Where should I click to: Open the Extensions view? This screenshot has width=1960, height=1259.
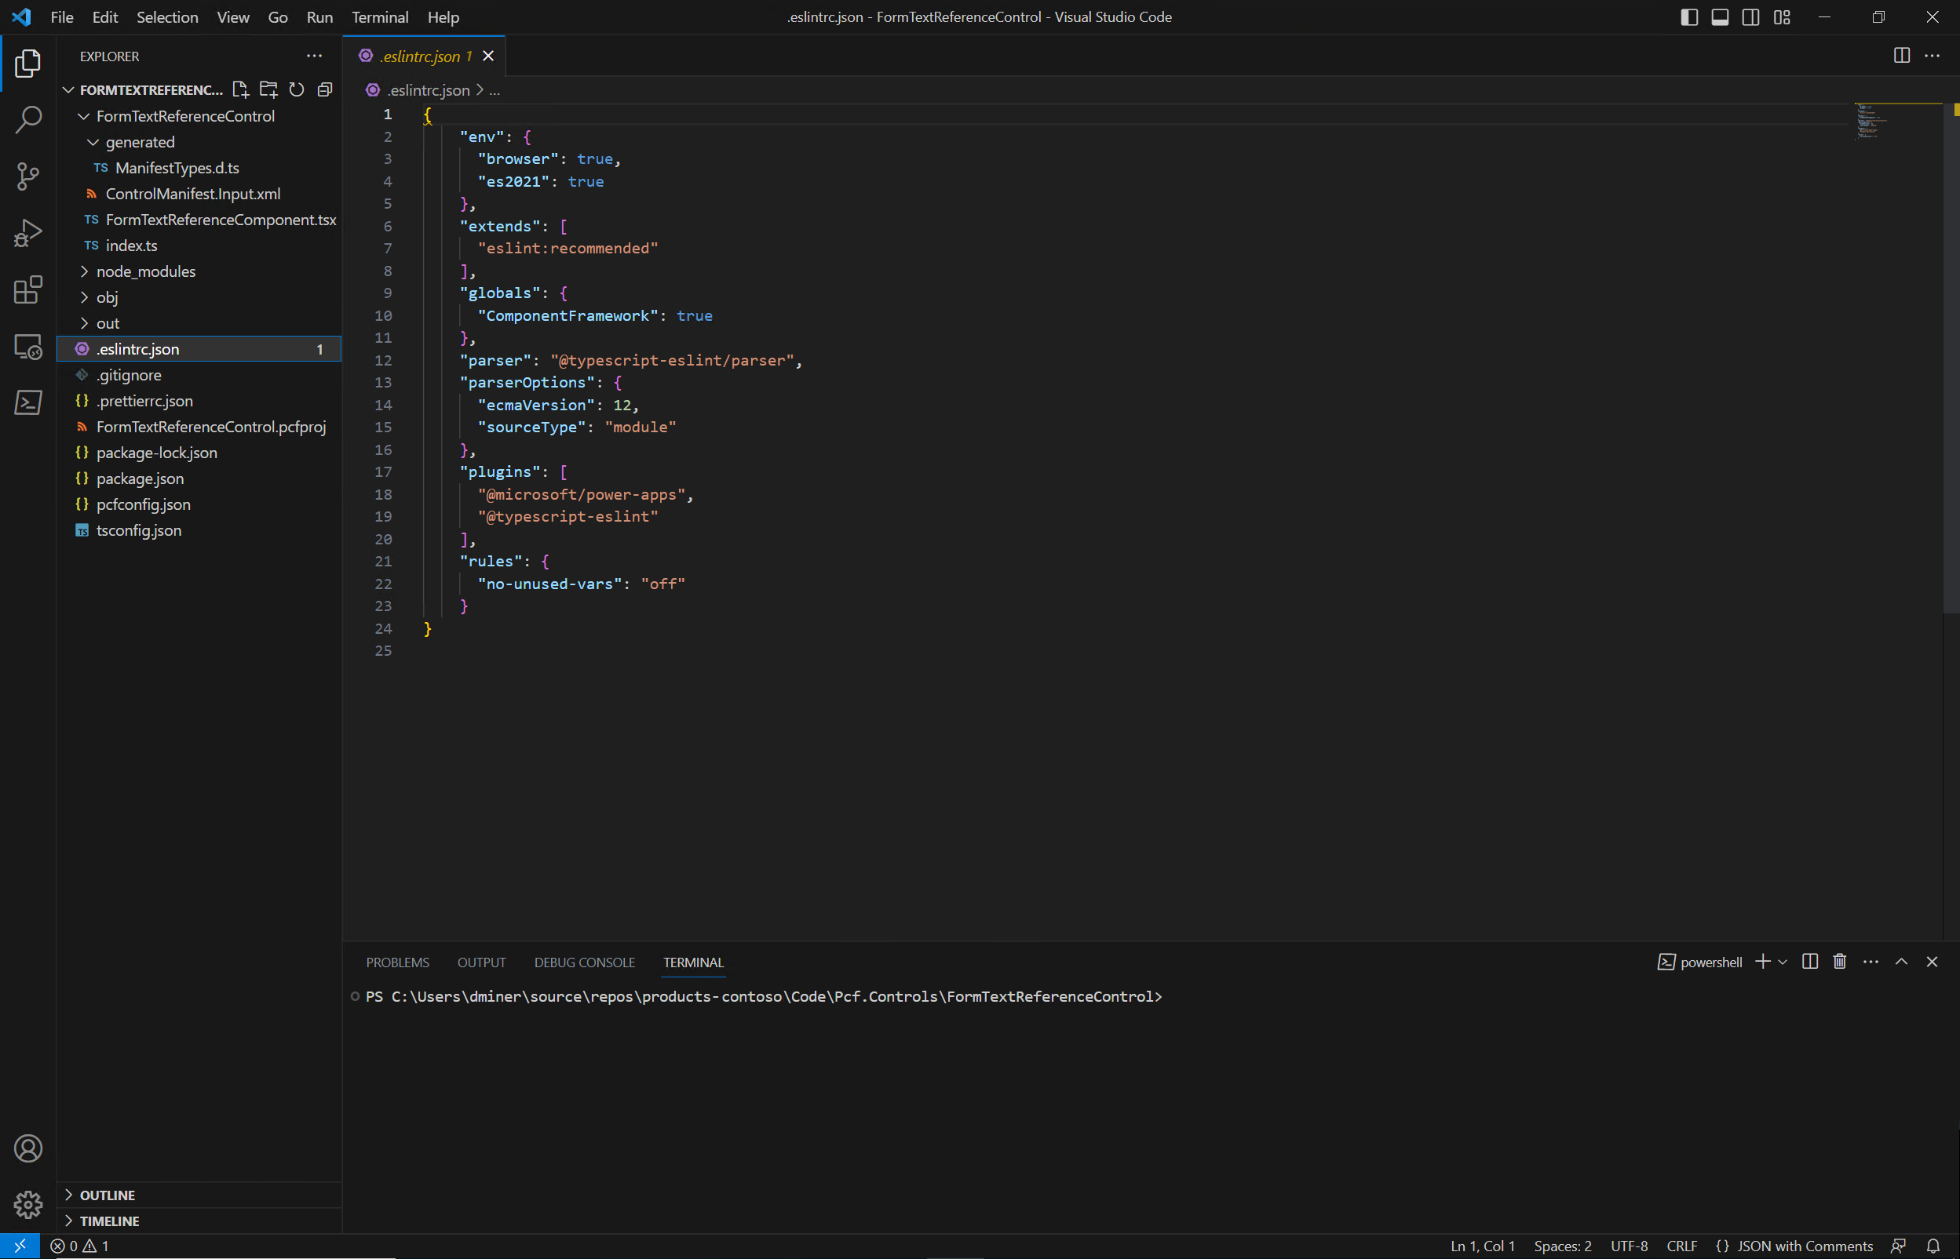[27, 289]
